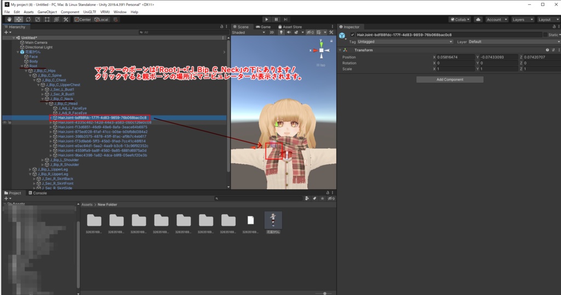The image size is (561, 295).
Task: Click the Search by Label icon in Project
Action: pyautogui.click(x=314, y=198)
